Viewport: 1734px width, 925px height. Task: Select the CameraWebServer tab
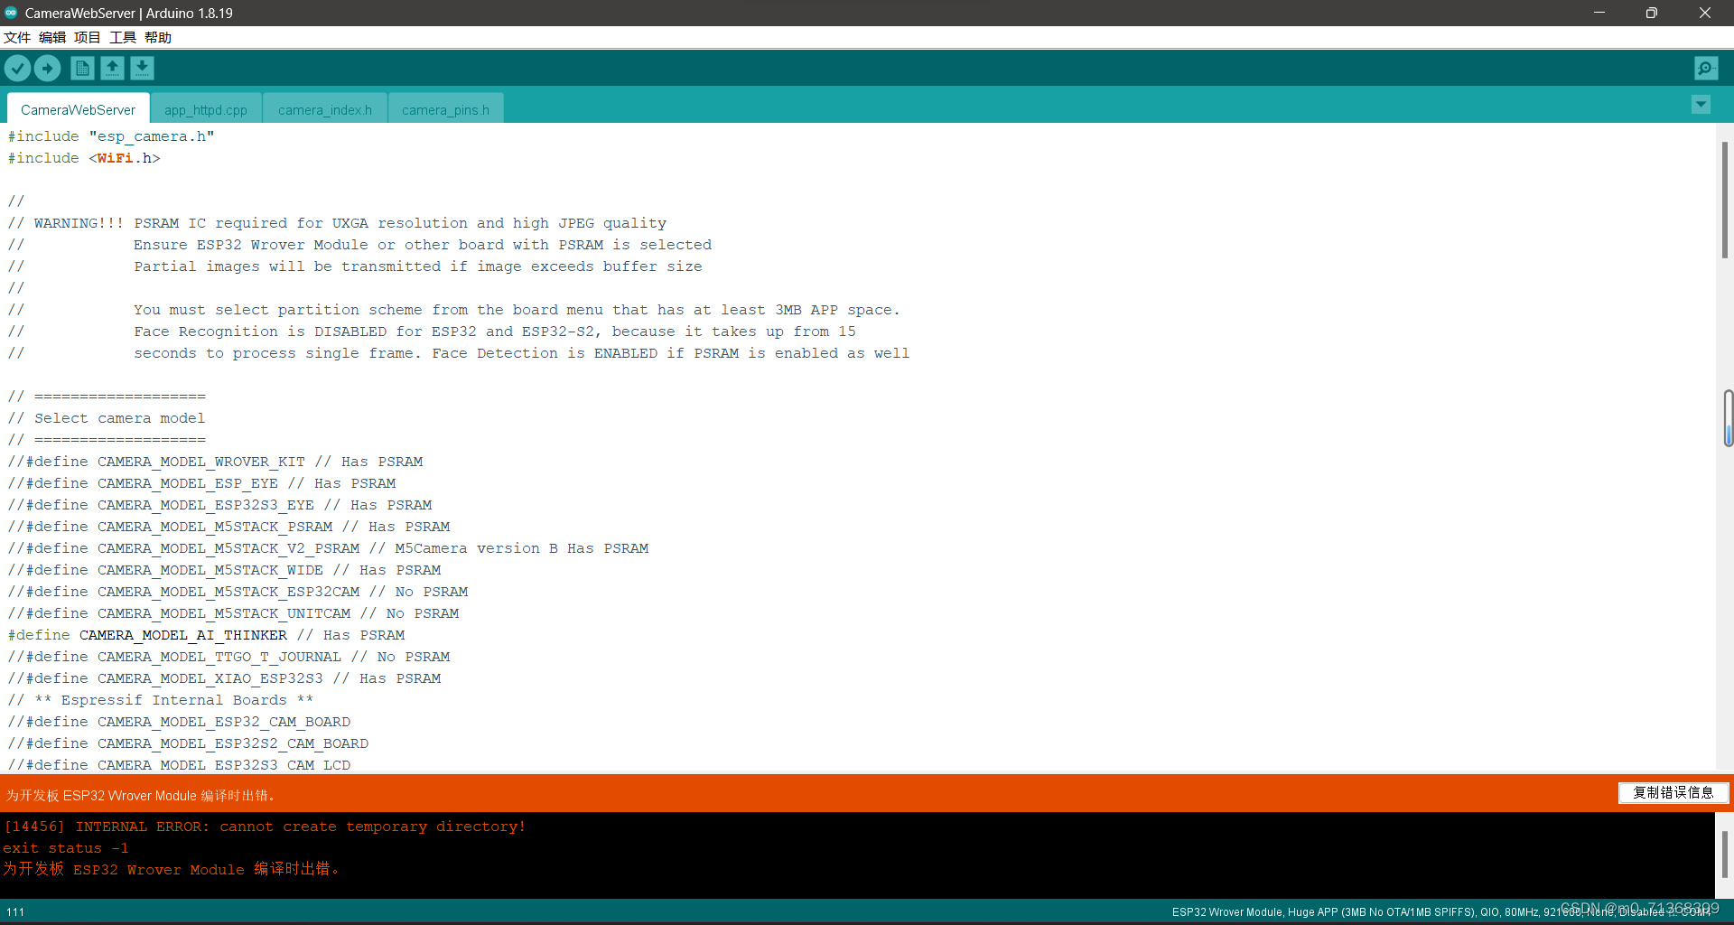click(x=77, y=109)
